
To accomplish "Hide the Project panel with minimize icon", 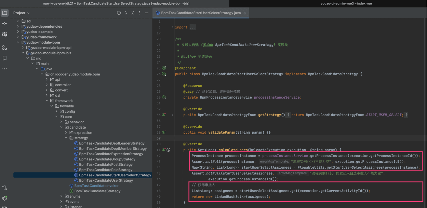I will click(x=147, y=13).
